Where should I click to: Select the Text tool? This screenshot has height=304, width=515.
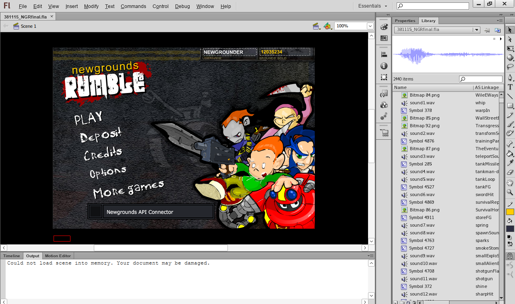(510, 87)
